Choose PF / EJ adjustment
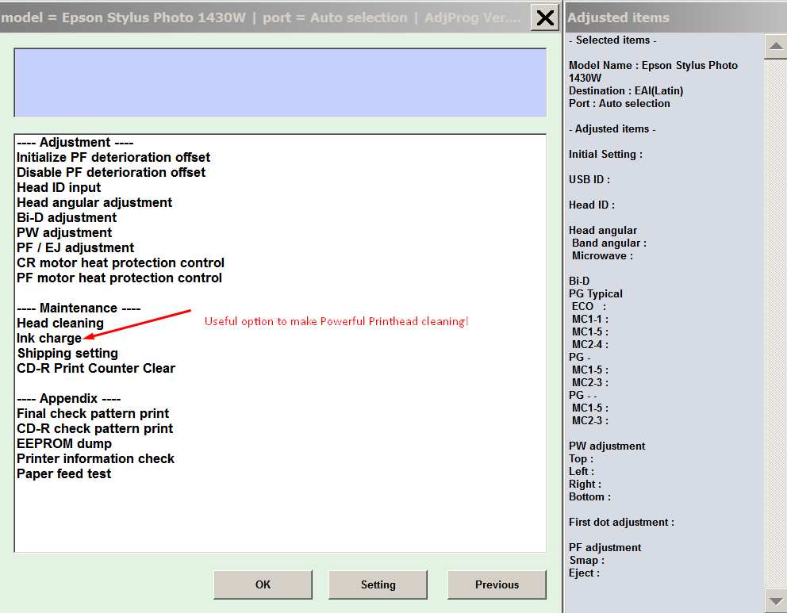Image resolution: width=787 pixels, height=613 pixels. tap(75, 247)
